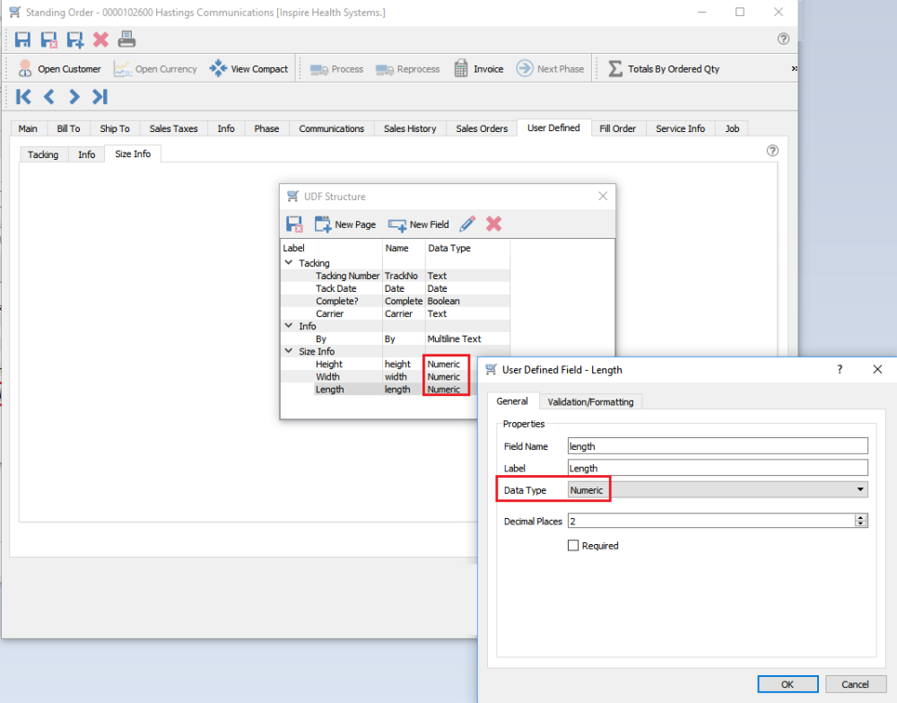
Task: Click save-and-close icon in UDF Structure
Action: 294,224
